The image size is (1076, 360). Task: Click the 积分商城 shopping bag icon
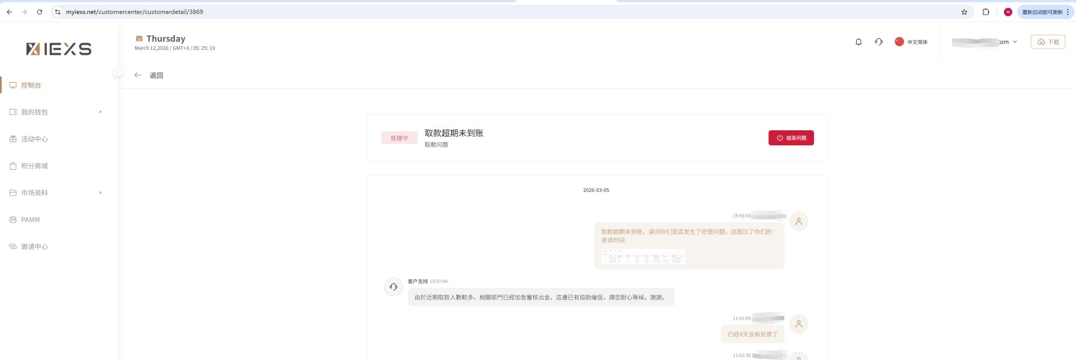point(13,166)
